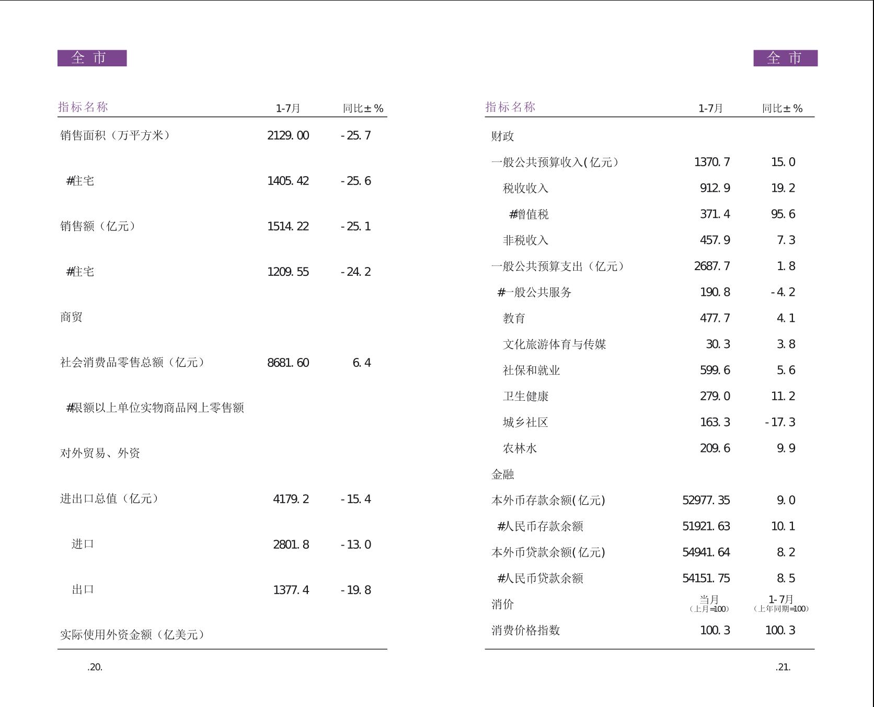
Task: Select the 销售额（亿元） label
Action: click(98, 226)
